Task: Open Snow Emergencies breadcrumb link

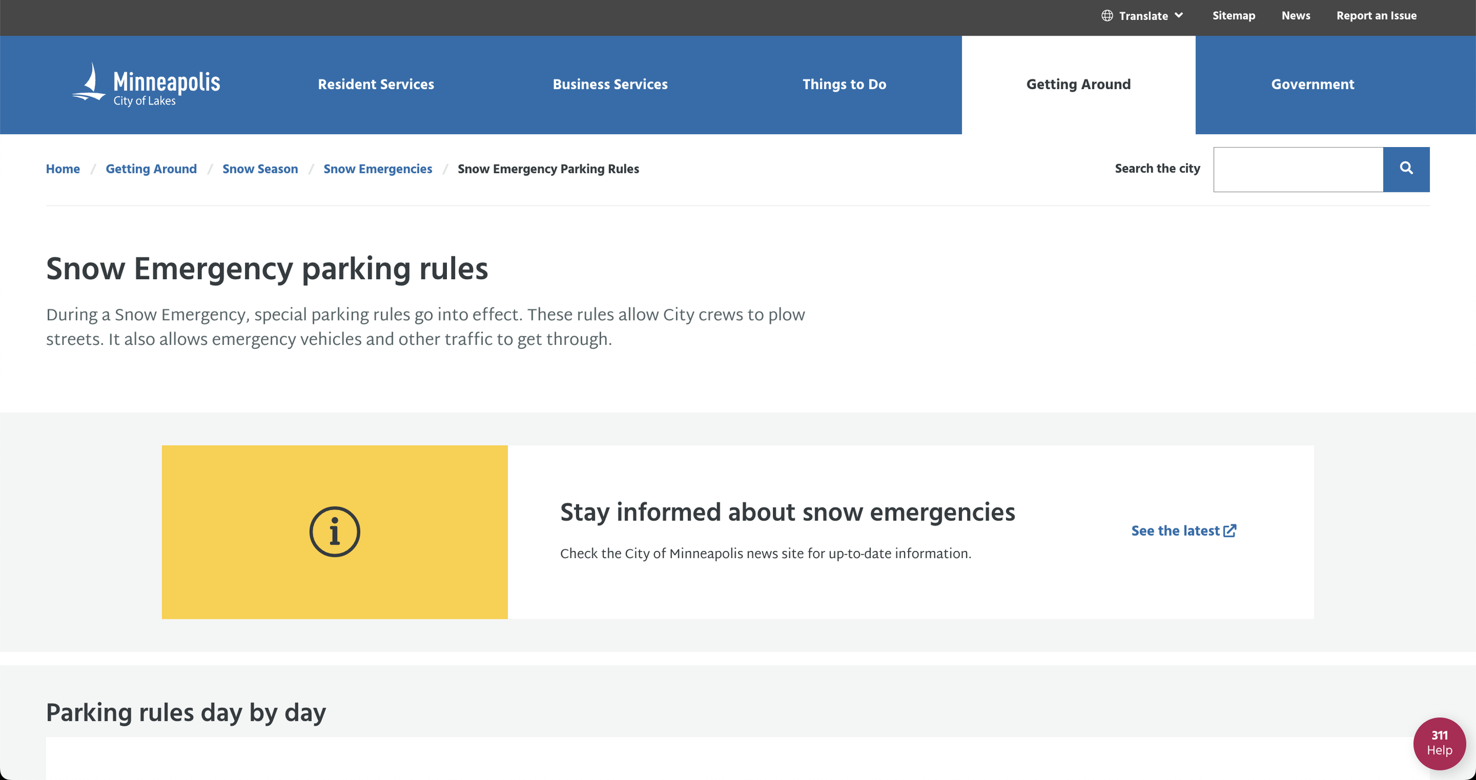Action: pos(377,169)
